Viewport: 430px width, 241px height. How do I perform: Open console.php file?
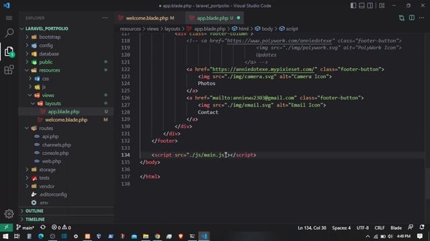pos(55,153)
